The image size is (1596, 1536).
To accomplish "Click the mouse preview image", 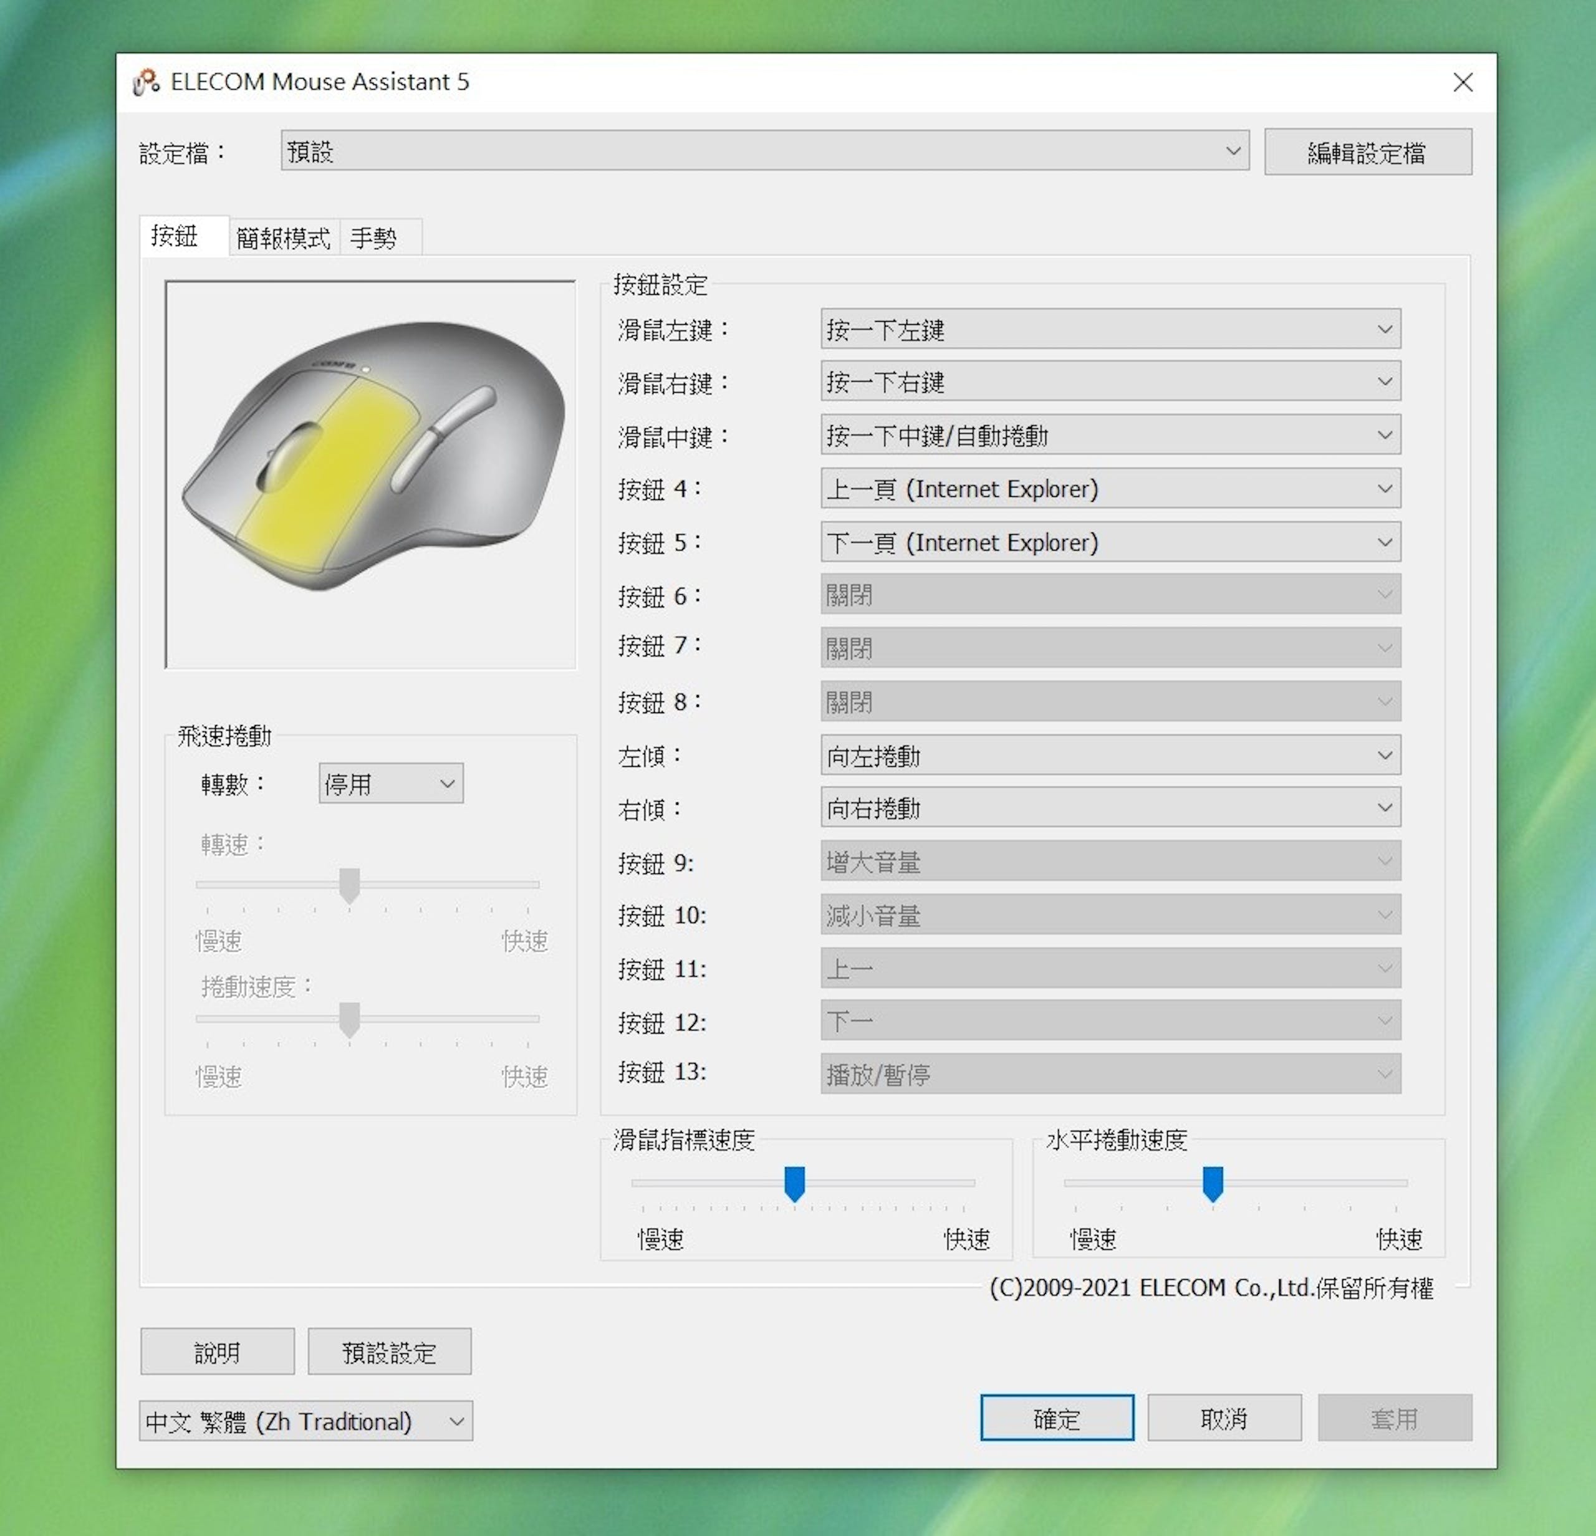I will 370,474.
